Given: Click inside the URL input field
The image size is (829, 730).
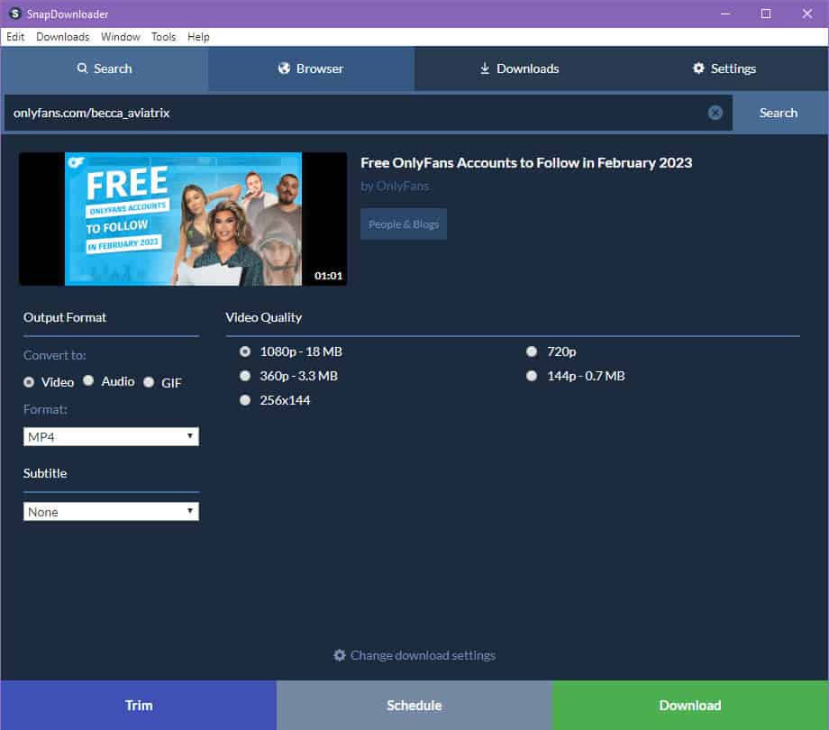Looking at the screenshot, I should pyautogui.click(x=360, y=112).
